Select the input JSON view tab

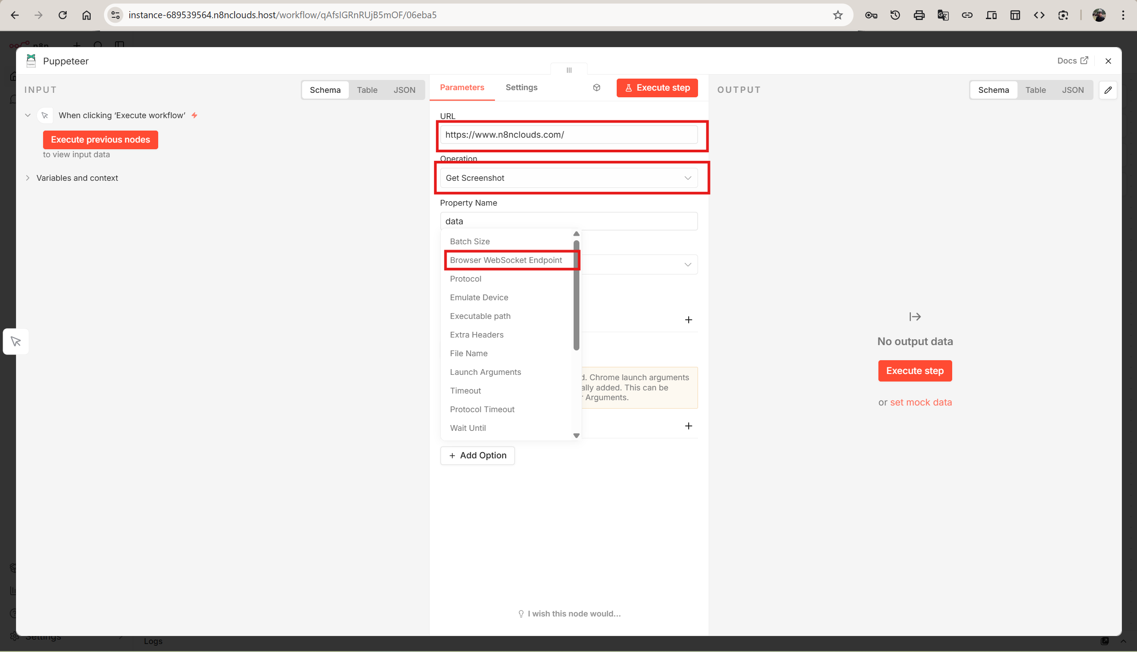(x=404, y=90)
